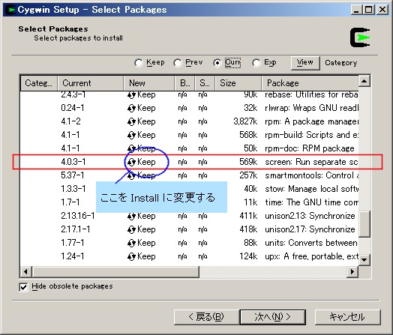Click cycle icon in units row
The image size is (393, 335).
131,244
